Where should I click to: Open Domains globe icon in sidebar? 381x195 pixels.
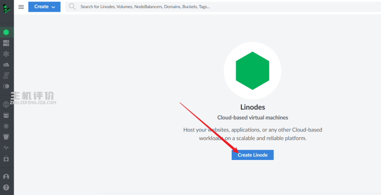pyautogui.click(x=6, y=105)
